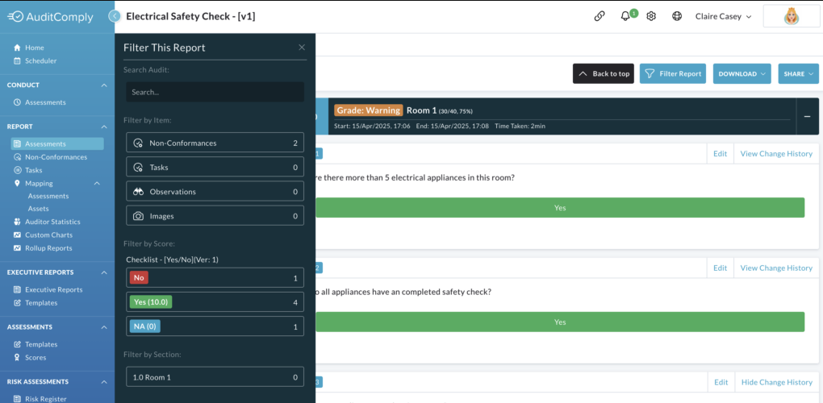823x403 pixels.
Task: Collapse the Room 1 section with the minus icon
Action: click(x=807, y=116)
